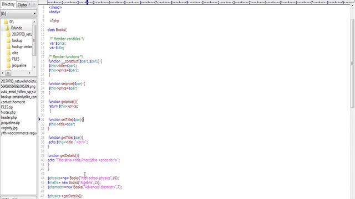Click the '$chemistry=new Books' line
This screenshot has height=199, width=355.
coord(84,187)
